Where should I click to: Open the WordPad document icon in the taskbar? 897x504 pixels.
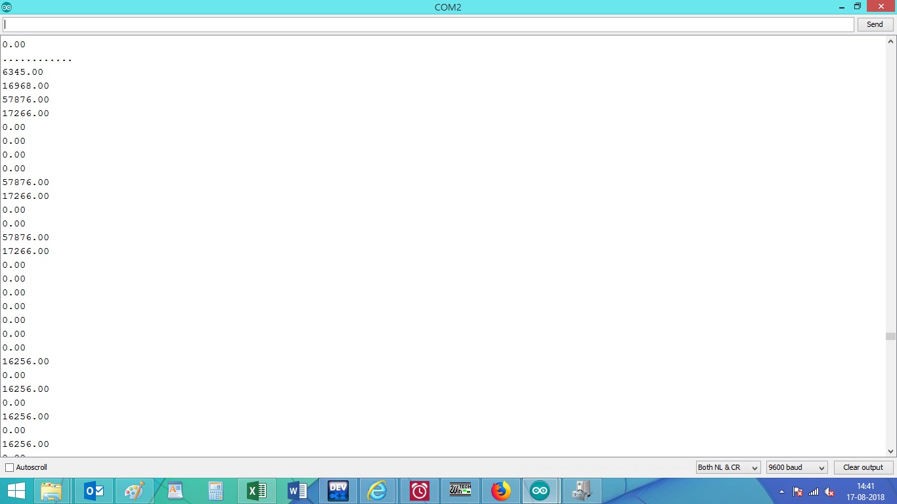point(175,491)
